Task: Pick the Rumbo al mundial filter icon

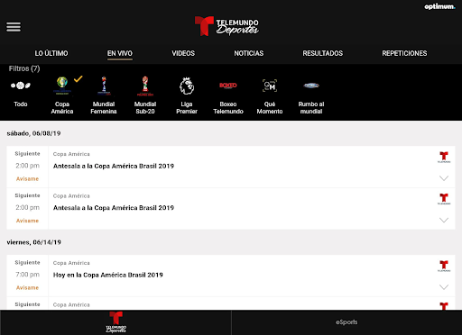Action: point(311,86)
